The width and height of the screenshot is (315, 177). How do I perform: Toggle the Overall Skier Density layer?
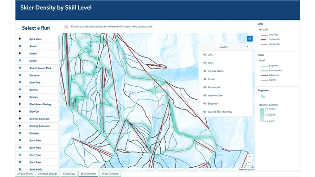click(x=205, y=112)
